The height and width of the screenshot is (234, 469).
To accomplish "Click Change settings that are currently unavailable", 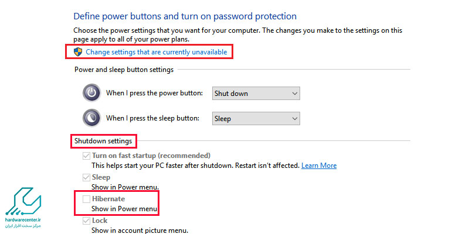I will point(157,52).
